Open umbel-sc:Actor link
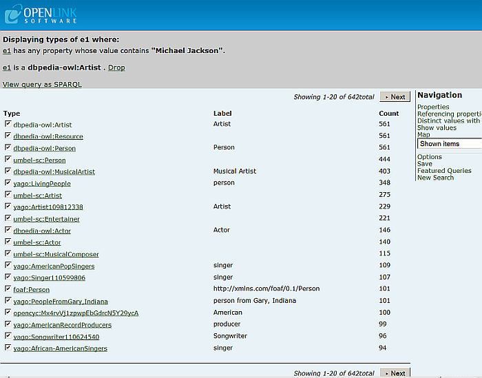This screenshot has width=482, height=378. 37,242
